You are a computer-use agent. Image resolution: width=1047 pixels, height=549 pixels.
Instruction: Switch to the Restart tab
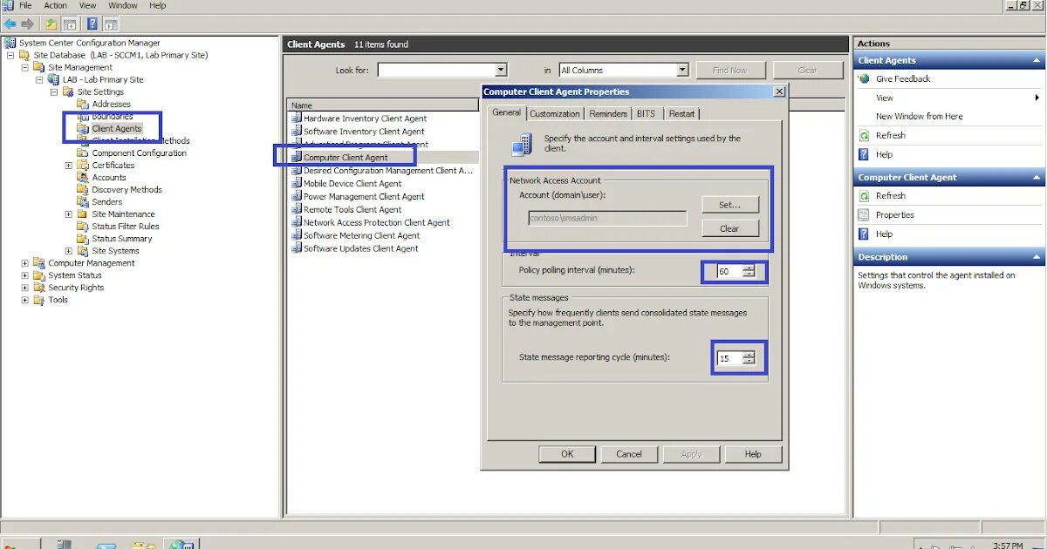(682, 113)
